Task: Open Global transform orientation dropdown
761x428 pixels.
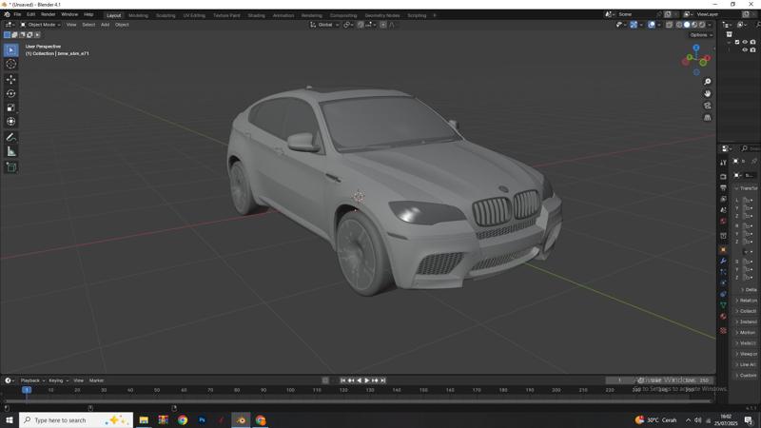Action: click(x=324, y=25)
